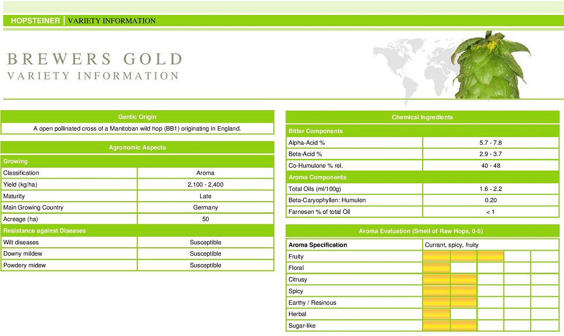Click the third yellow Fruity rating cell
The image size is (564, 336).
pyautogui.click(x=490, y=256)
